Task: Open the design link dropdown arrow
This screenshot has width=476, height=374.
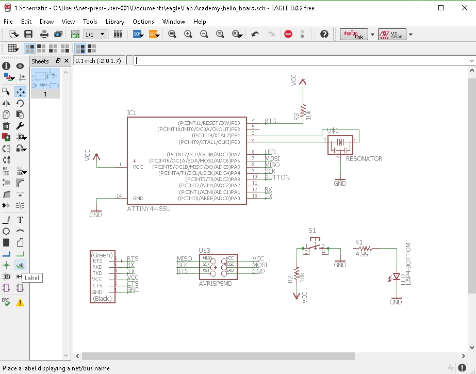Action: (x=372, y=34)
